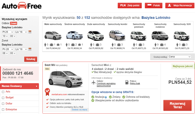The width and height of the screenshot is (195, 114).
Task: Check the Enterprise supplier checkbox
Action: click(x=3, y=110)
